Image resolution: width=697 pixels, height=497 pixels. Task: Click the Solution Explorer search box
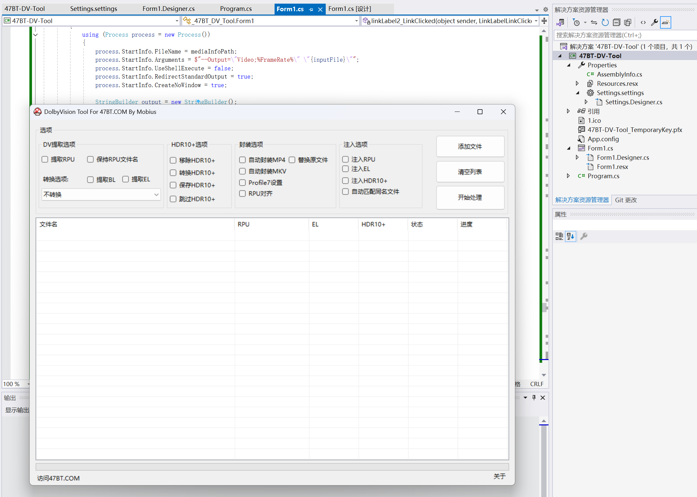[x=624, y=35]
